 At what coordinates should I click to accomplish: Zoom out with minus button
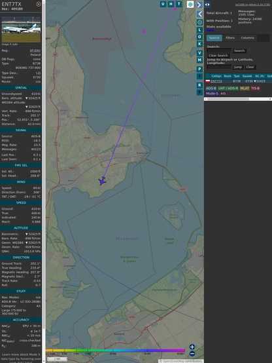[x=192, y=354]
